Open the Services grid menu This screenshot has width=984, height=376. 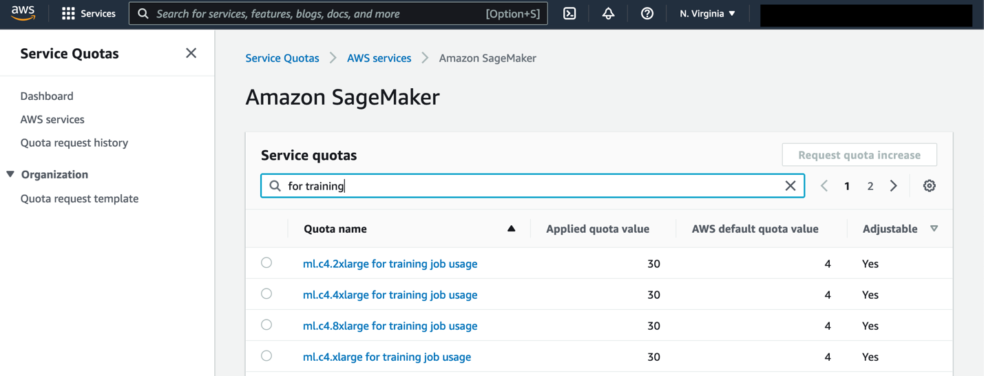(x=88, y=14)
